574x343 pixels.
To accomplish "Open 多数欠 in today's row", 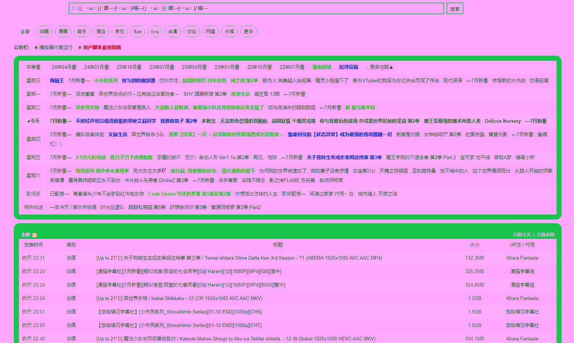I will [x=209, y=121].
